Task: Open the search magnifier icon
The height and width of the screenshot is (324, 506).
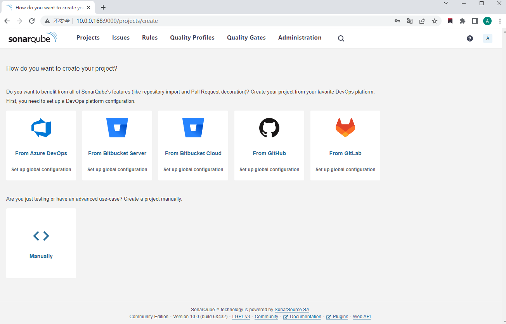Action: tap(341, 38)
